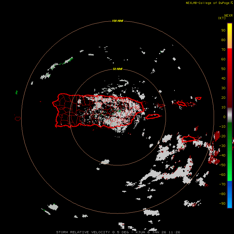Click the small Mona Island outline far west

[18, 119]
